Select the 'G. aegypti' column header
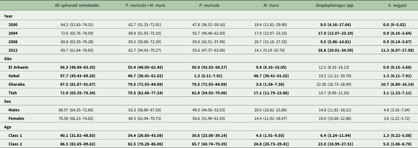 [x=395, y=6]
